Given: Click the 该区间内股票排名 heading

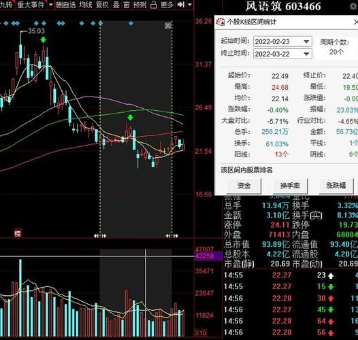Looking at the screenshot, I should coord(246,170).
